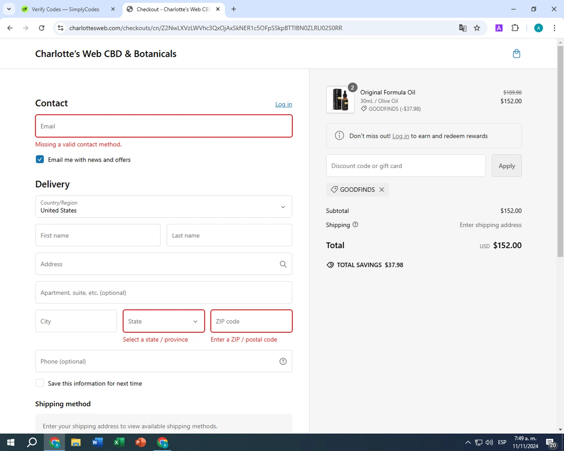Check Save this information for next time

(40, 383)
